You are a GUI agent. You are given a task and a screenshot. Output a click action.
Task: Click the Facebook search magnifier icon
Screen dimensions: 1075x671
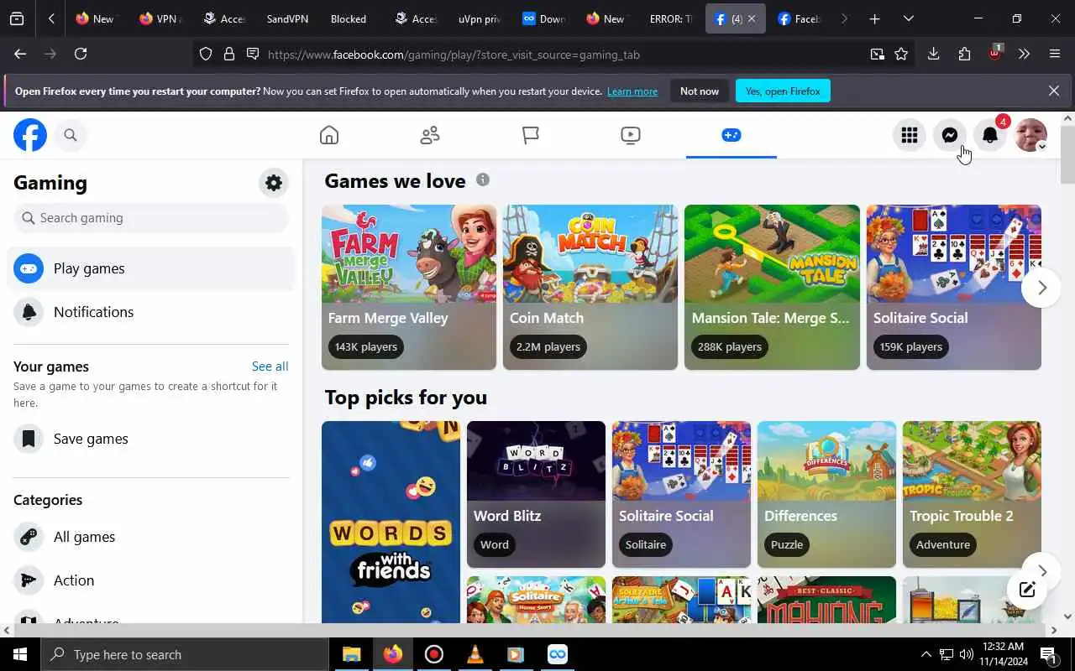(71, 135)
